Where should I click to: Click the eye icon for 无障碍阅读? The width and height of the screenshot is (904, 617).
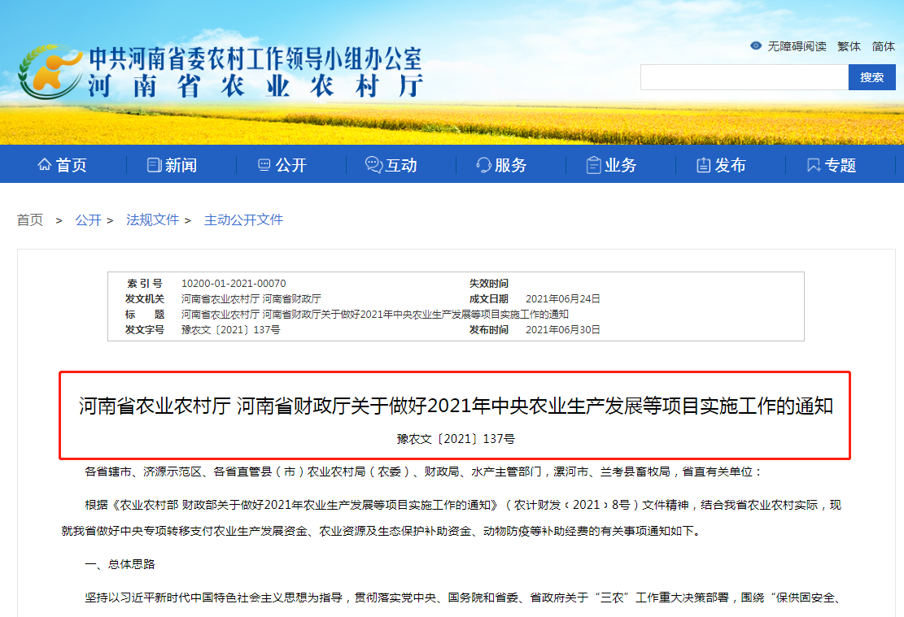click(755, 46)
